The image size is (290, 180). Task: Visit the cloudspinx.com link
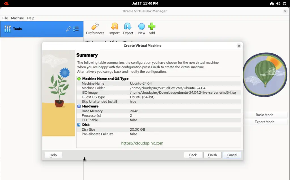coord(142,143)
